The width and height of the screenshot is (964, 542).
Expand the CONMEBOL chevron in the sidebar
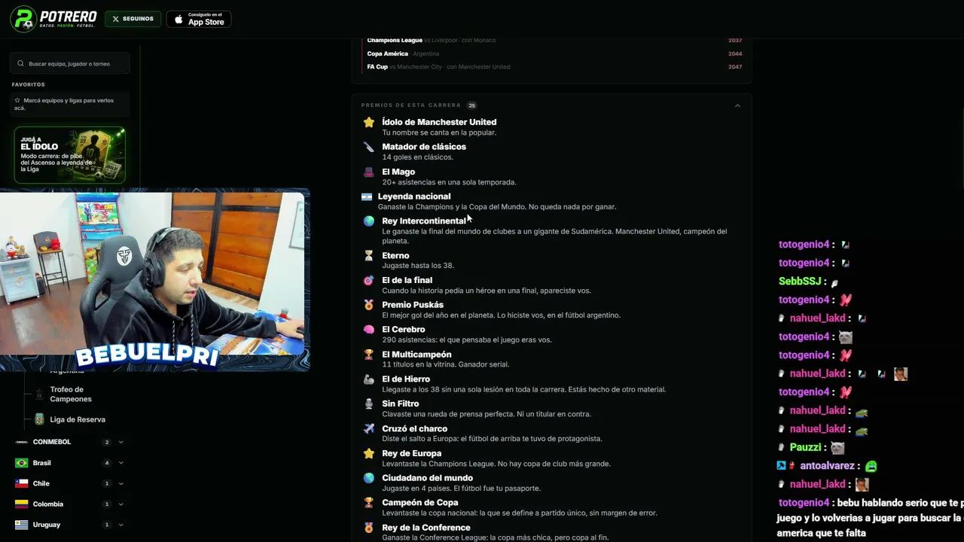(x=120, y=442)
